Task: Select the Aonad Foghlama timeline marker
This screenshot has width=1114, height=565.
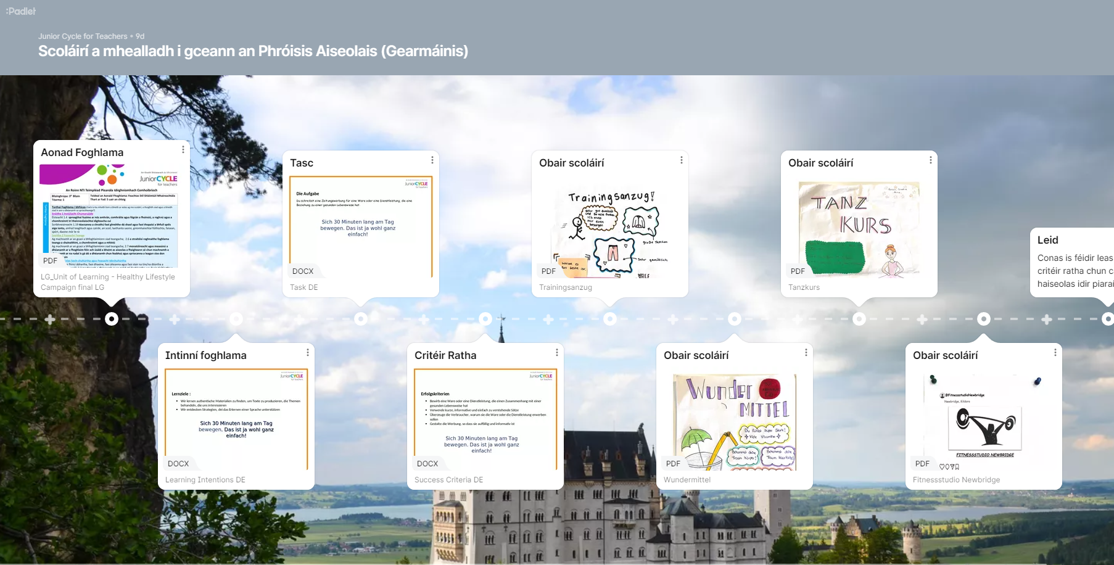Action: [x=112, y=319]
